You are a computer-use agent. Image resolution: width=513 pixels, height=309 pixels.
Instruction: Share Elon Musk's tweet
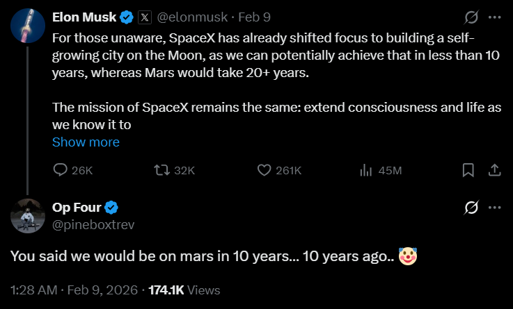[x=494, y=170]
